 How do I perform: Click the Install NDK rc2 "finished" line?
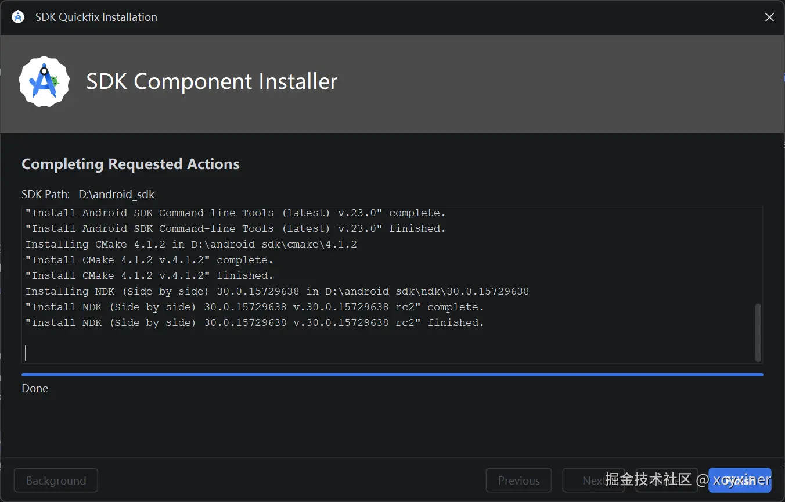(255, 323)
